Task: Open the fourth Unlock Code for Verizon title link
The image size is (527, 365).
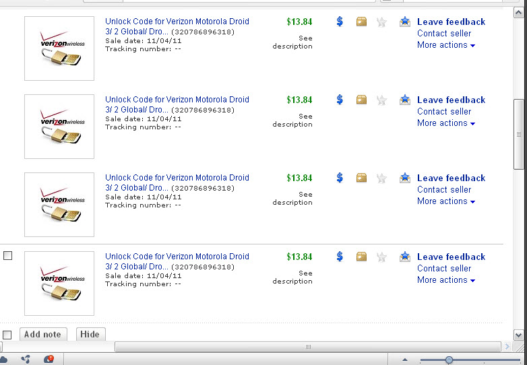Action: tap(177, 261)
